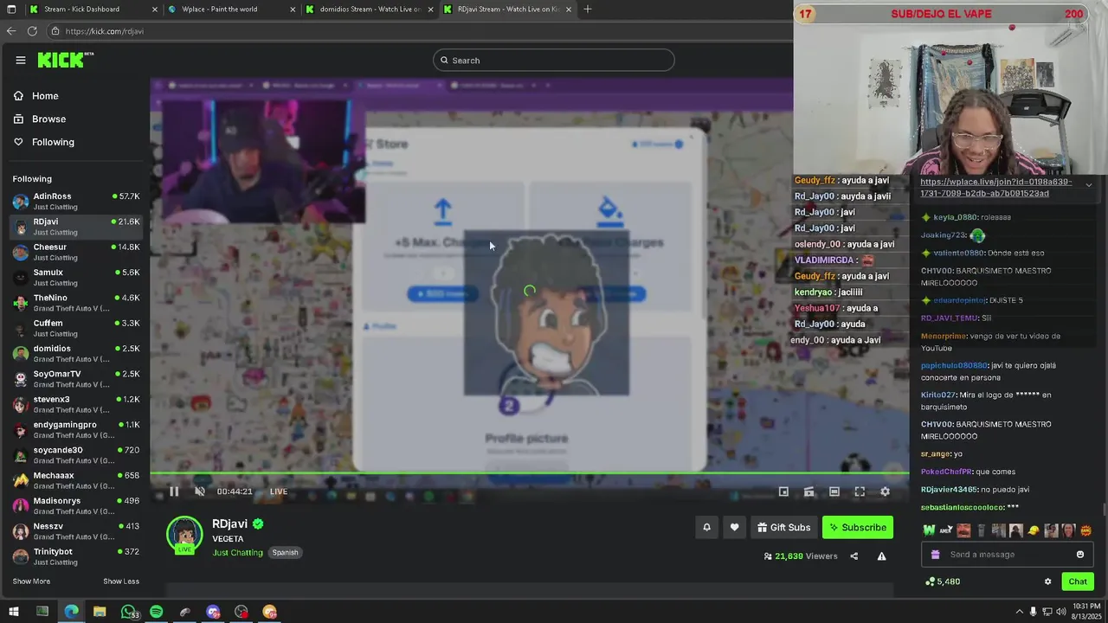The width and height of the screenshot is (1108, 623).
Task: Unmute the stream volume
Action: [199, 491]
